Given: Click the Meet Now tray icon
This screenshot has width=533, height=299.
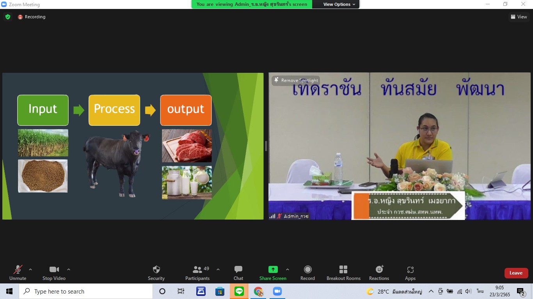Looking at the screenshot, I should pyautogui.click(x=441, y=291).
